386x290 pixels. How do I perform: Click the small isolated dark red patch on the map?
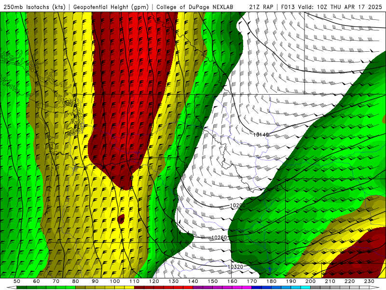[121, 219]
